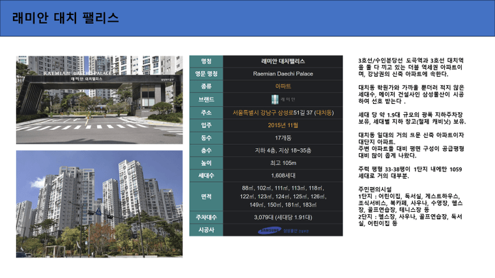Image resolution: width=495 pixels, height=278 pixels.
Task: Click the 세대수 label cell
Action: (206, 175)
